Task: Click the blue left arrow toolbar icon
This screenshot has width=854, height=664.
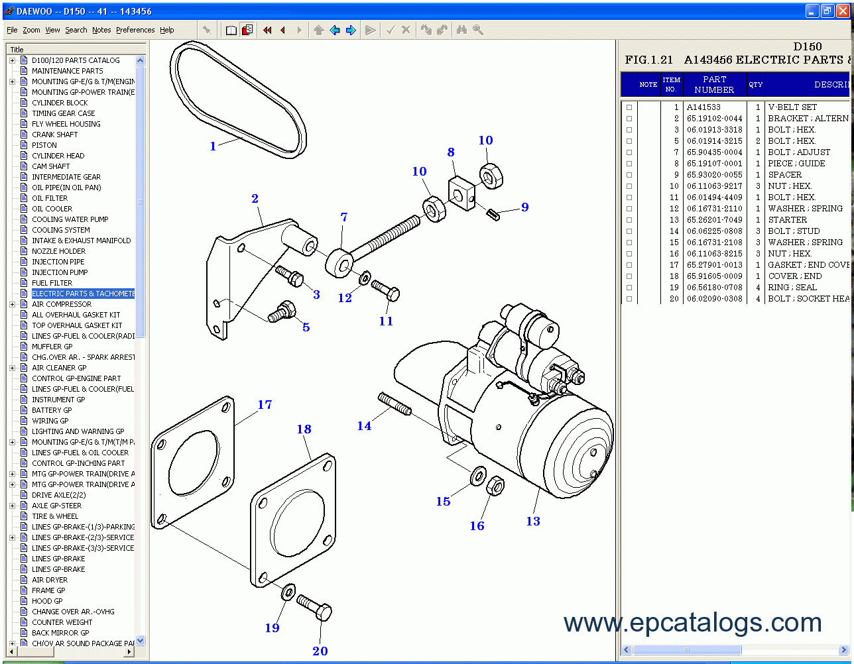Action: click(x=335, y=30)
